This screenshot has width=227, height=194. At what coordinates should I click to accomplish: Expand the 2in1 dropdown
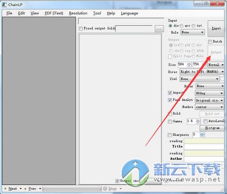[199, 79]
